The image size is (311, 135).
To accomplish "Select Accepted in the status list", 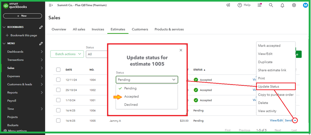I will (x=132, y=97).
